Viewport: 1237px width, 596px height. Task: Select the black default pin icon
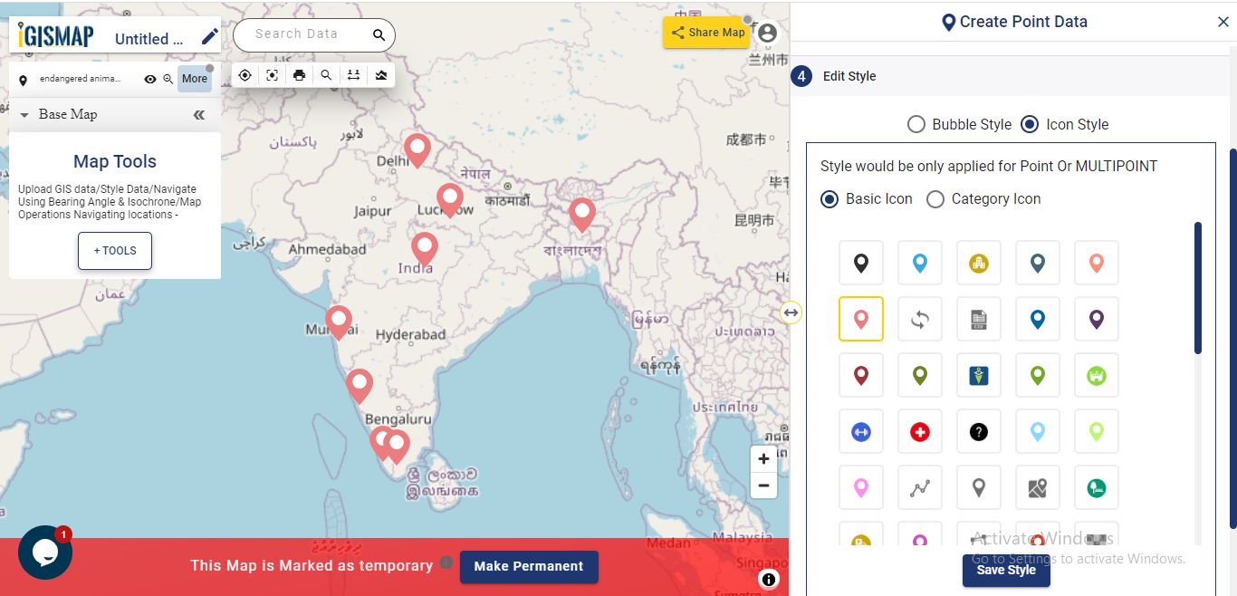[x=860, y=263]
